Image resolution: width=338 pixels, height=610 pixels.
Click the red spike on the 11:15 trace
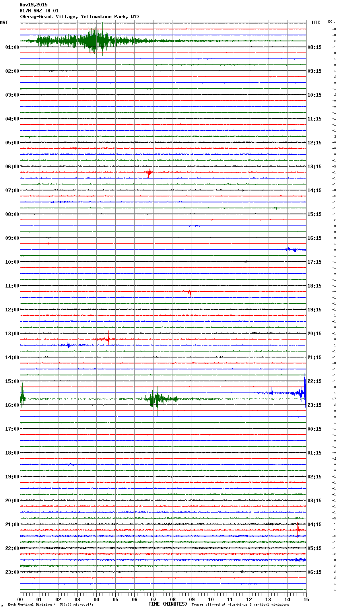pyautogui.click(x=190, y=292)
